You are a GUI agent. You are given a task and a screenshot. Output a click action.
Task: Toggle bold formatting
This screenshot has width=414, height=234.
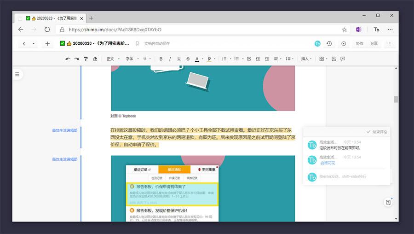161,59
